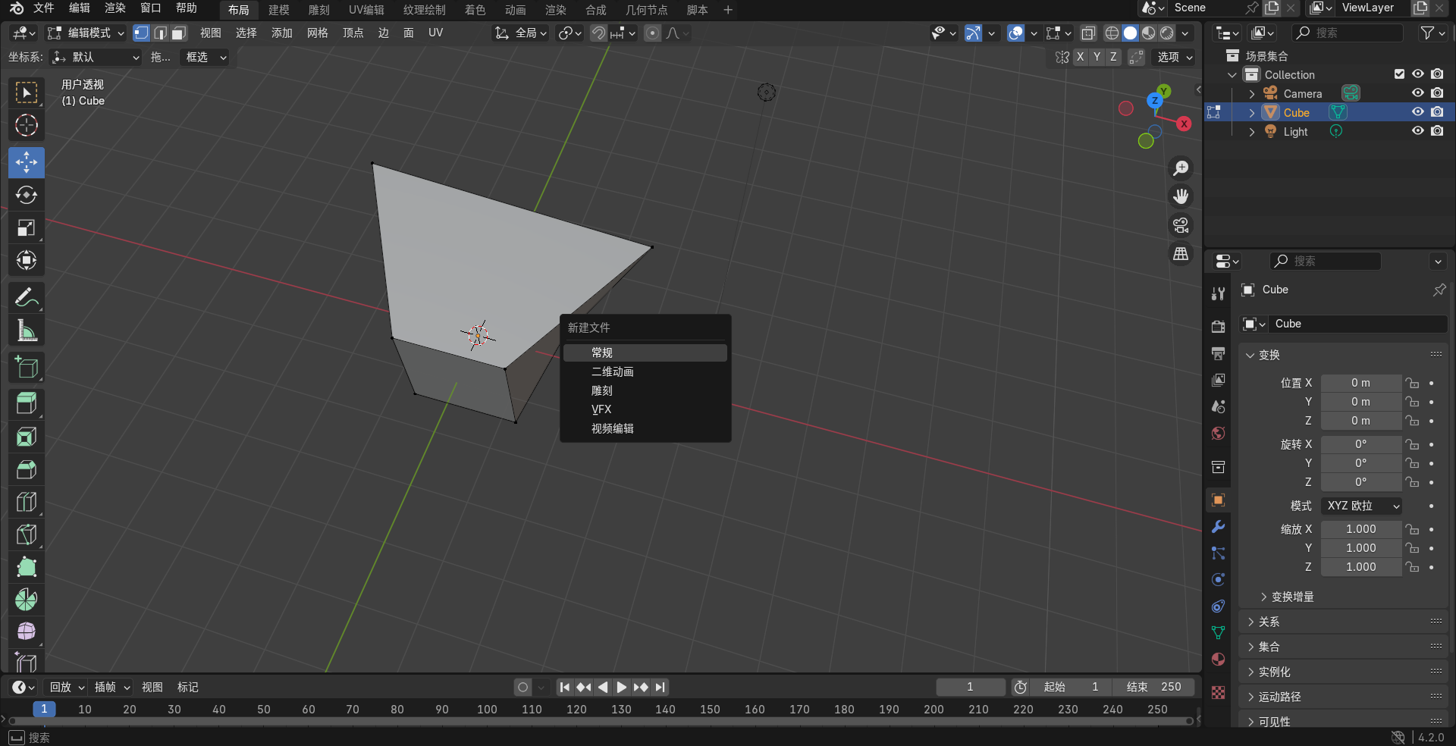Open the Edit Mode dropdown
This screenshot has height=746, width=1456.
tap(85, 33)
